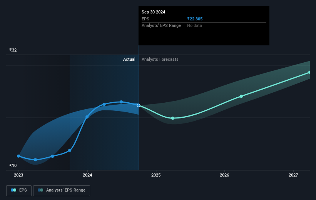This screenshot has width=316, height=200.
Task: Select the Sep 30 2024 EPS data point
Action: click(x=139, y=105)
